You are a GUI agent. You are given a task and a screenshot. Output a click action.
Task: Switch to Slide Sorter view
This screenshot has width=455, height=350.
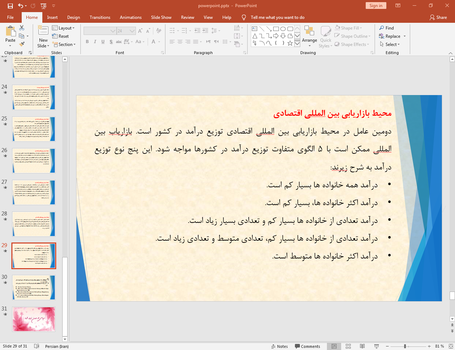click(x=348, y=346)
